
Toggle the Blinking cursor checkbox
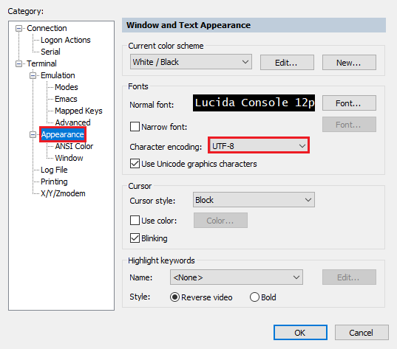(135, 238)
